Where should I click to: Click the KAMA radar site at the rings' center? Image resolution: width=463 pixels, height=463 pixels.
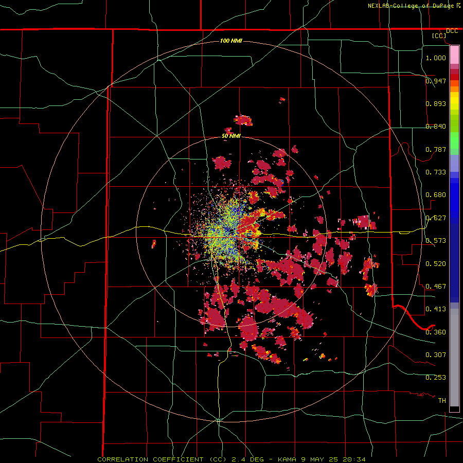pyautogui.click(x=231, y=231)
